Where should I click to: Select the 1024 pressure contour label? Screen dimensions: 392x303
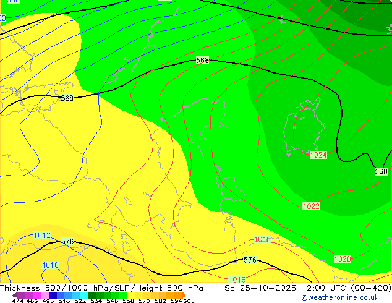click(318, 155)
